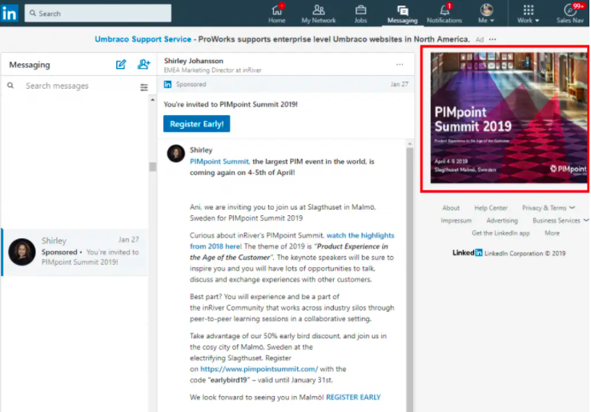Expand the Me profile dropdown
This screenshot has width=591, height=412.
pyautogui.click(x=486, y=14)
